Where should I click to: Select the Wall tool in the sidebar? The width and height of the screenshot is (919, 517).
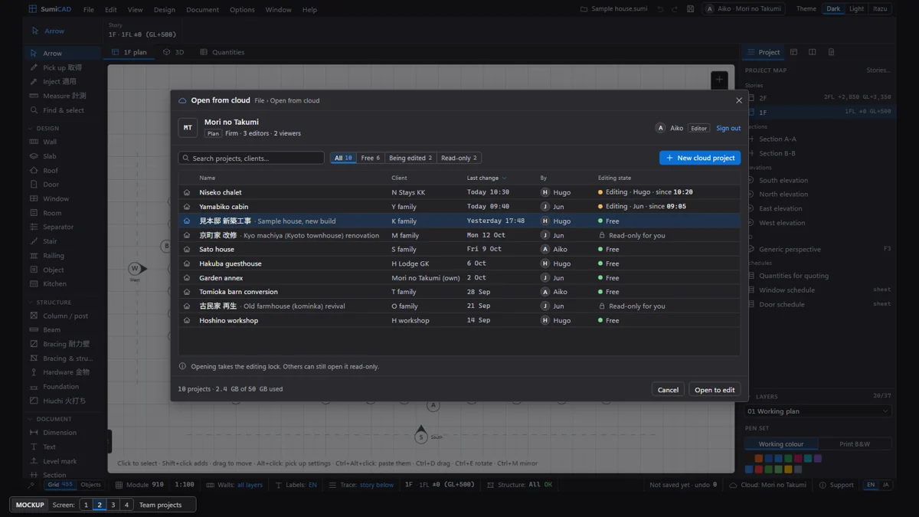pyautogui.click(x=61, y=142)
